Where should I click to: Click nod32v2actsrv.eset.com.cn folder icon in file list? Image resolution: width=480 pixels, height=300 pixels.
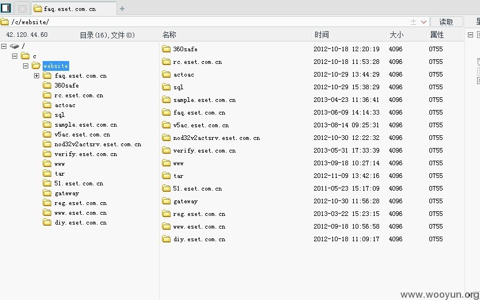166,138
